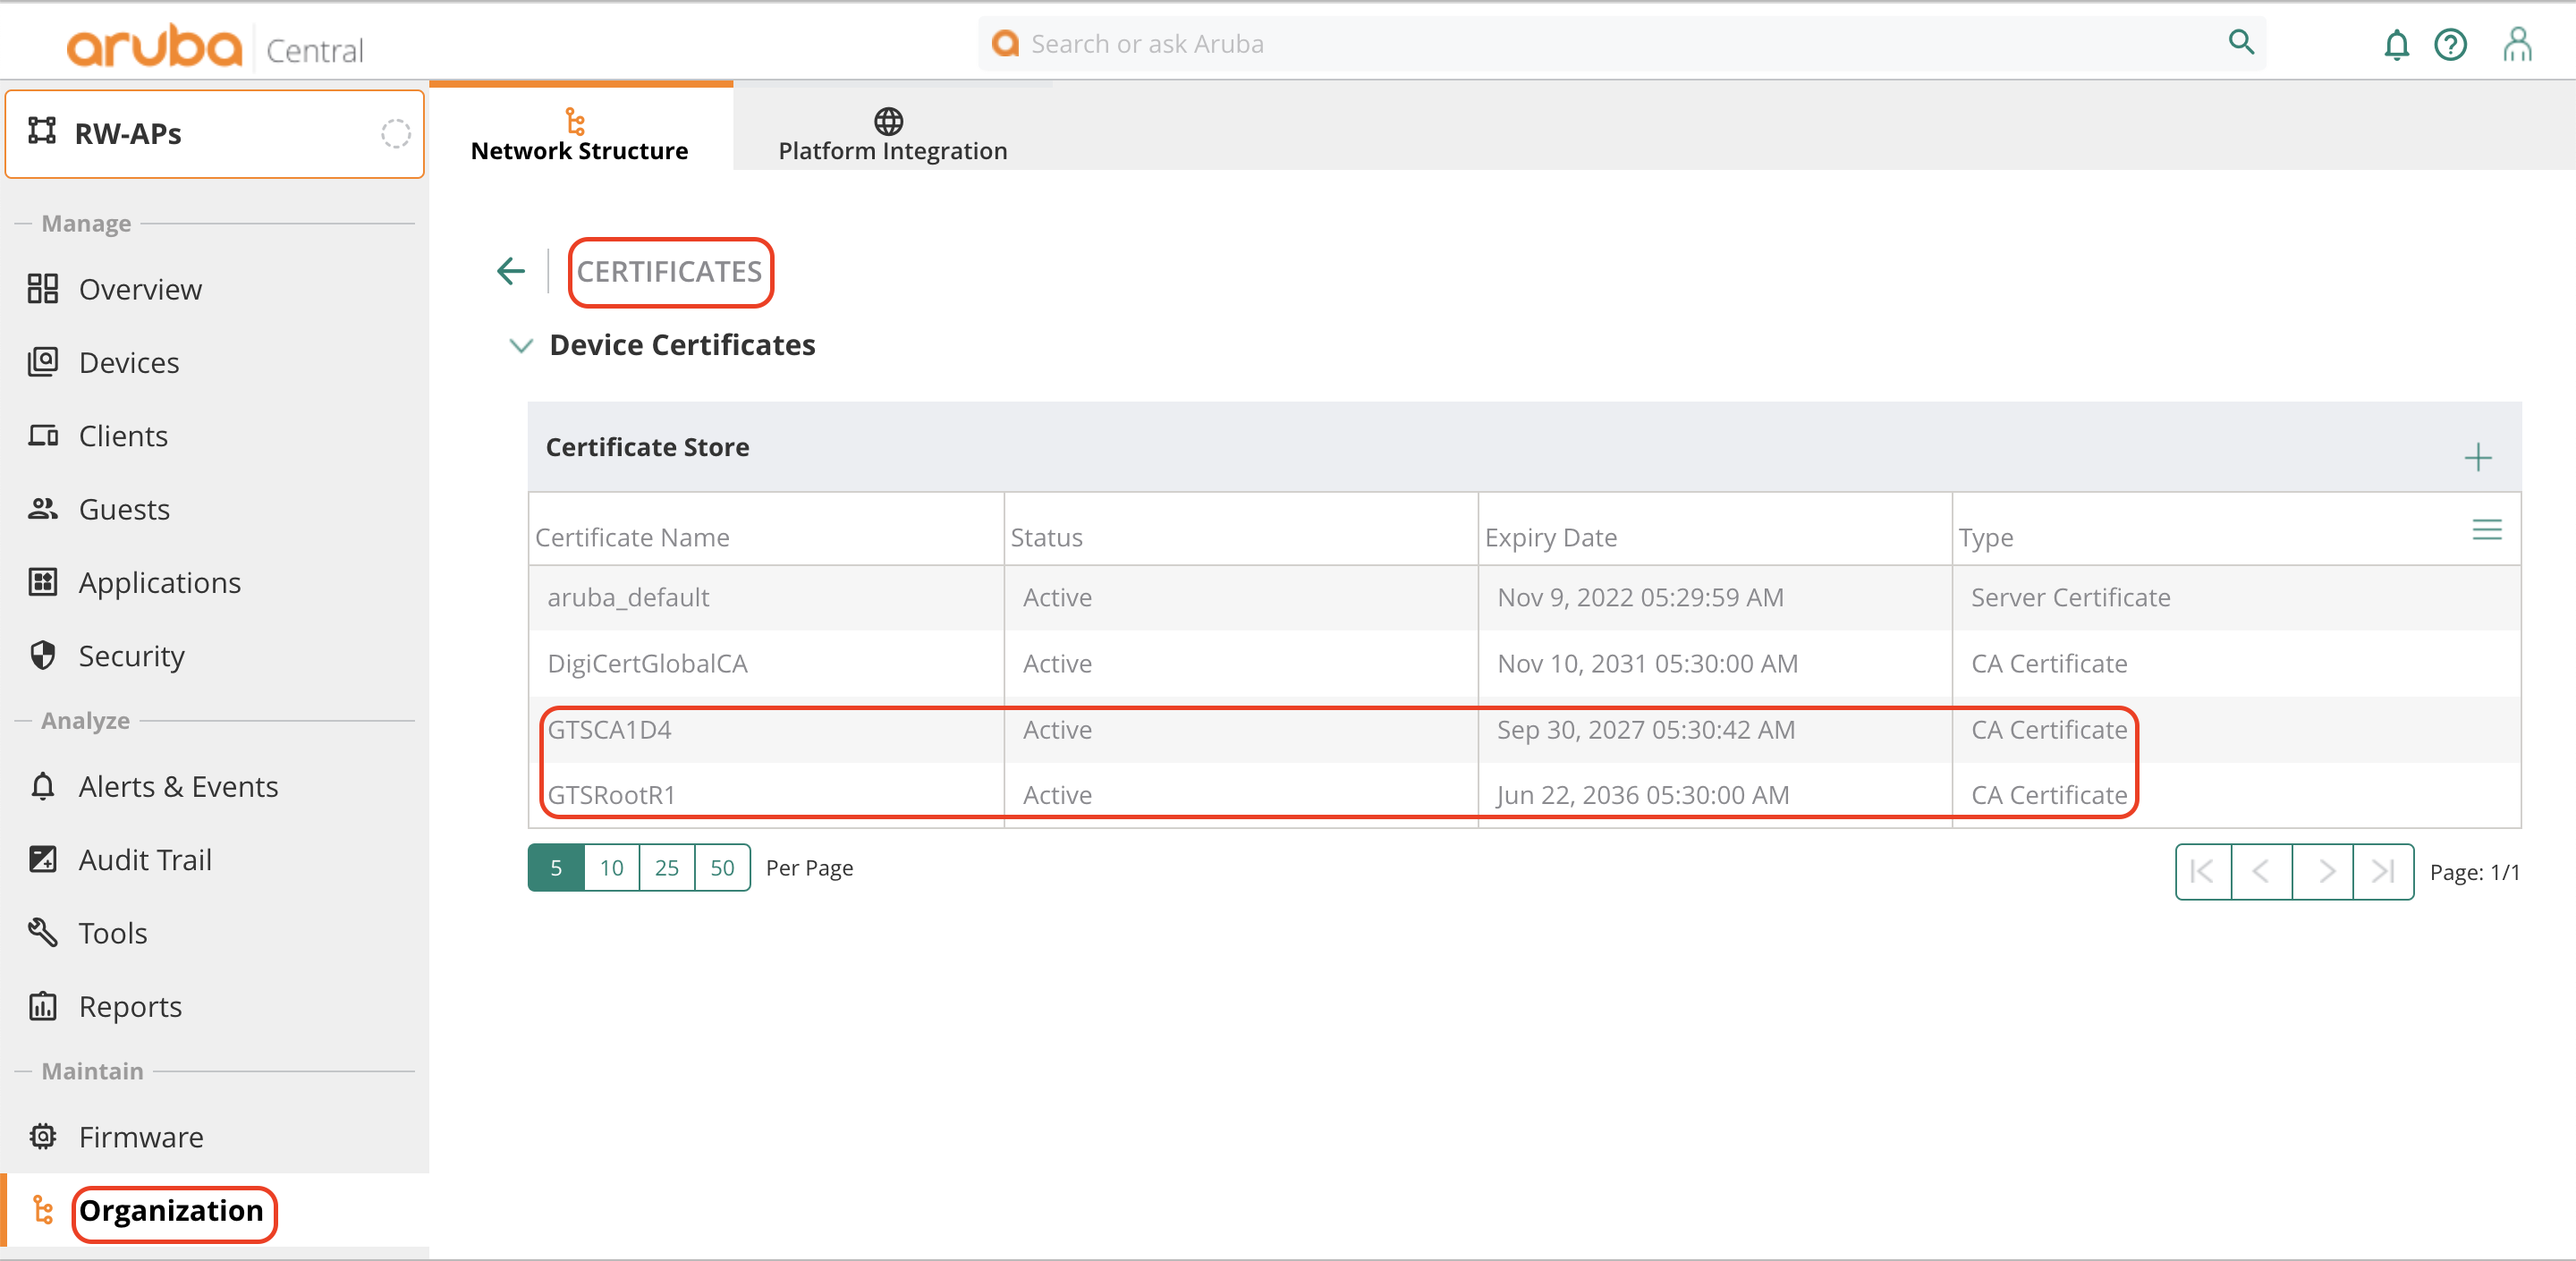Screen dimensions: 2576x1261
Task: Click the Aruba Central logo
Action: click(x=215, y=46)
